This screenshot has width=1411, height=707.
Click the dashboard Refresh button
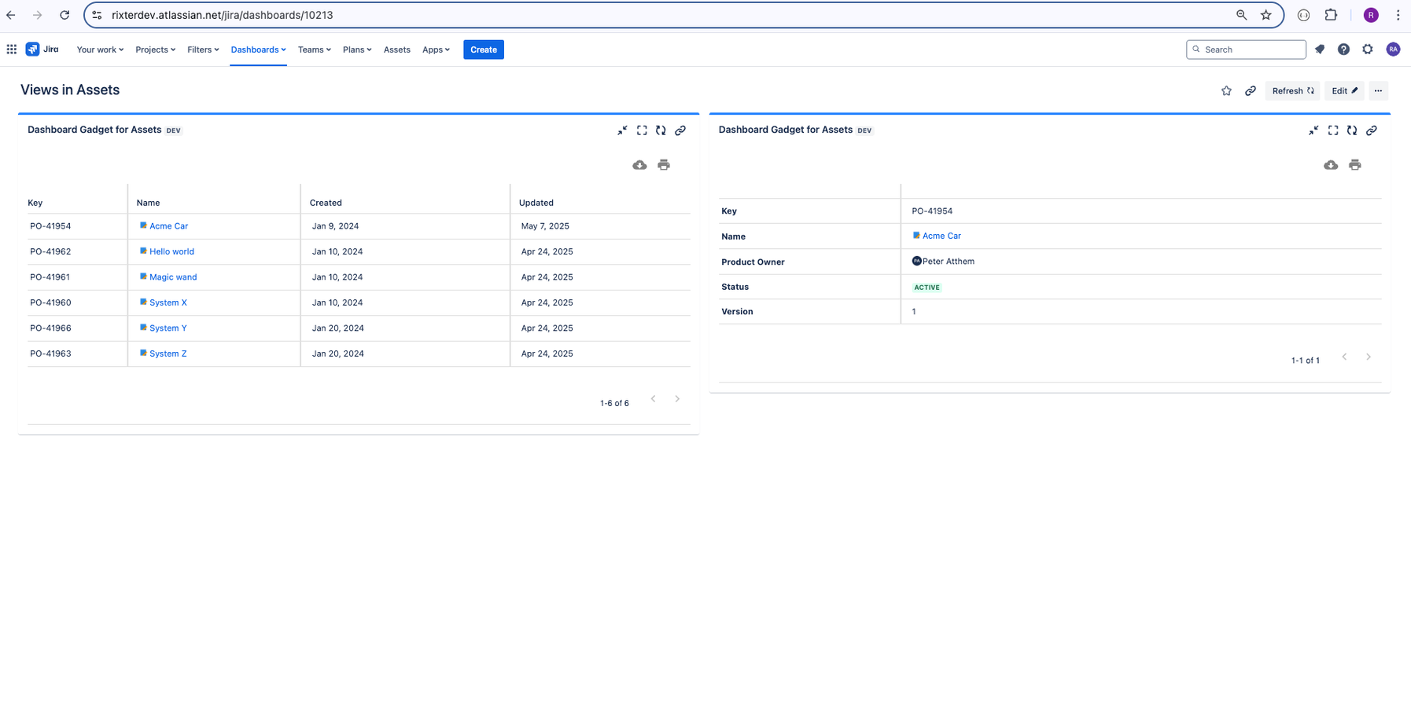click(1292, 91)
